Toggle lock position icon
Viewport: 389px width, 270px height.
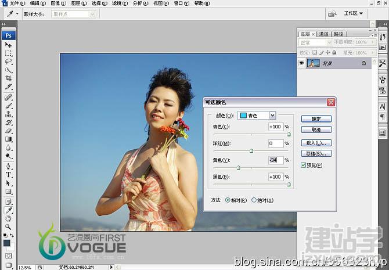tap(327, 52)
